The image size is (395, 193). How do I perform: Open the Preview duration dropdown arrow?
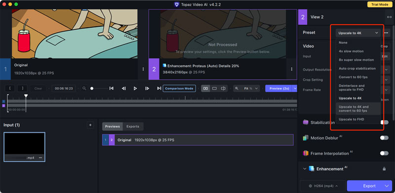coord(295,89)
